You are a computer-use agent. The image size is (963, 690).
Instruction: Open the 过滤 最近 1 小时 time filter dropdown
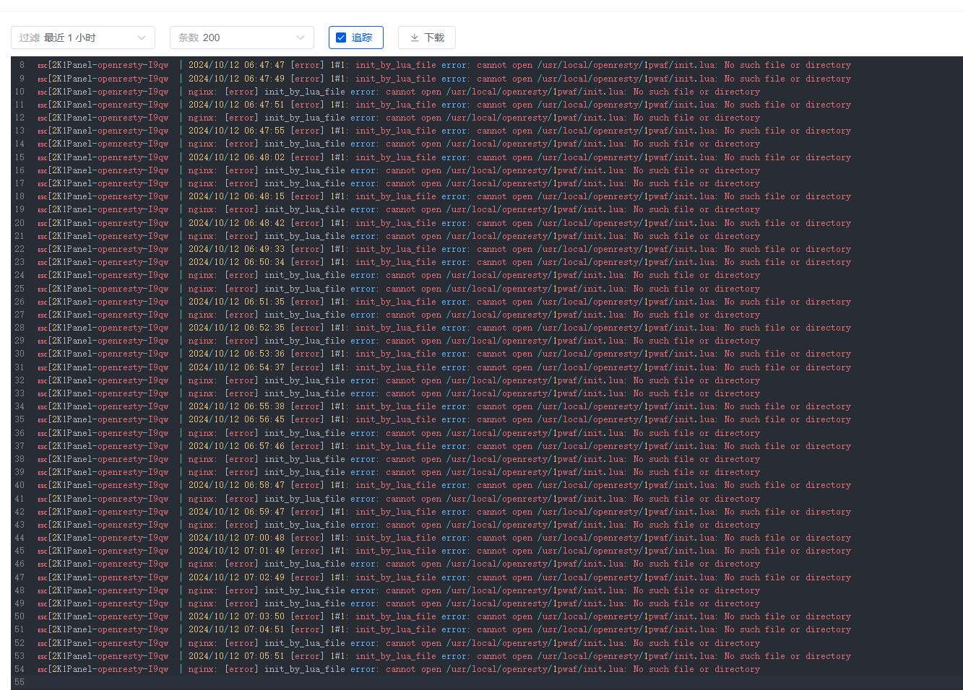tap(83, 38)
